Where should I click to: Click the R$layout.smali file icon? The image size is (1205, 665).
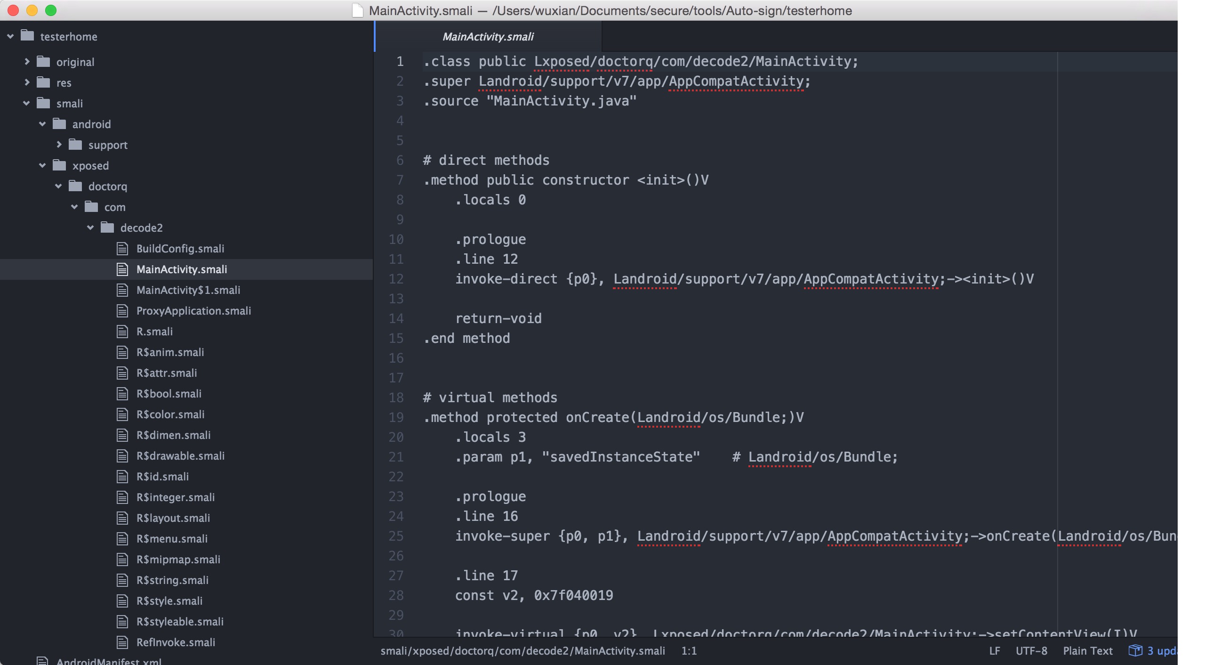[x=122, y=518]
